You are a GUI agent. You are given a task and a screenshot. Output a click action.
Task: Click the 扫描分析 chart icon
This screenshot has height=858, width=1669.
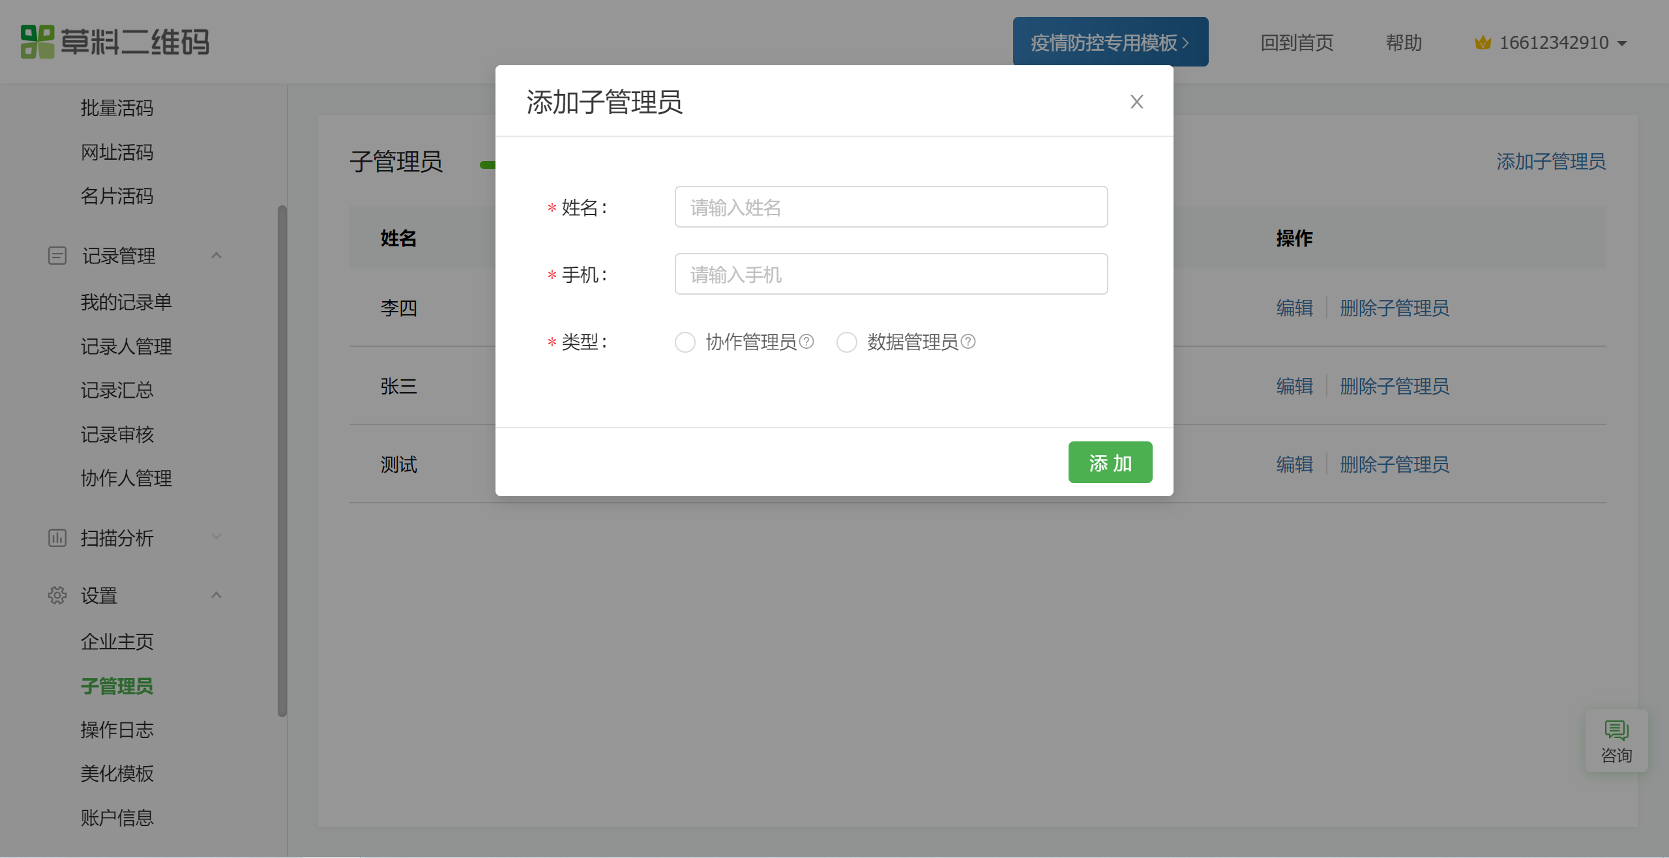tap(57, 538)
